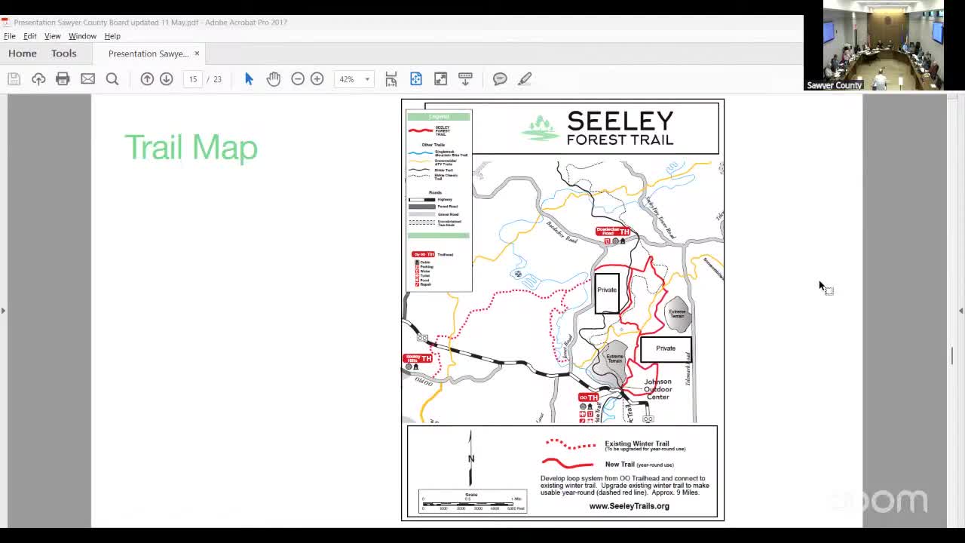The image size is (965, 543).
Task: Click the Print file icon
Action: 63,79
